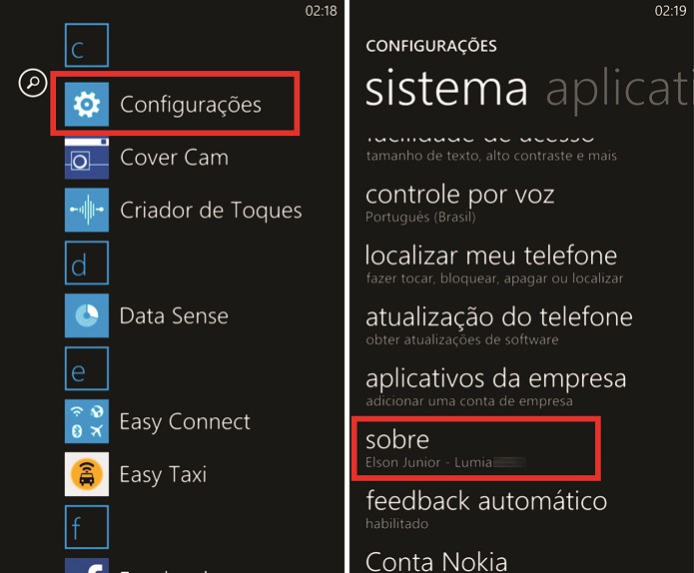The height and width of the screenshot is (573, 694).
Task: Tap letter e group header
Action: [87, 369]
